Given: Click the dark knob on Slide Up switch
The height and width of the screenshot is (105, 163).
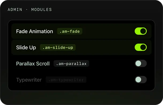Looking at the screenshot, I should (143, 47).
